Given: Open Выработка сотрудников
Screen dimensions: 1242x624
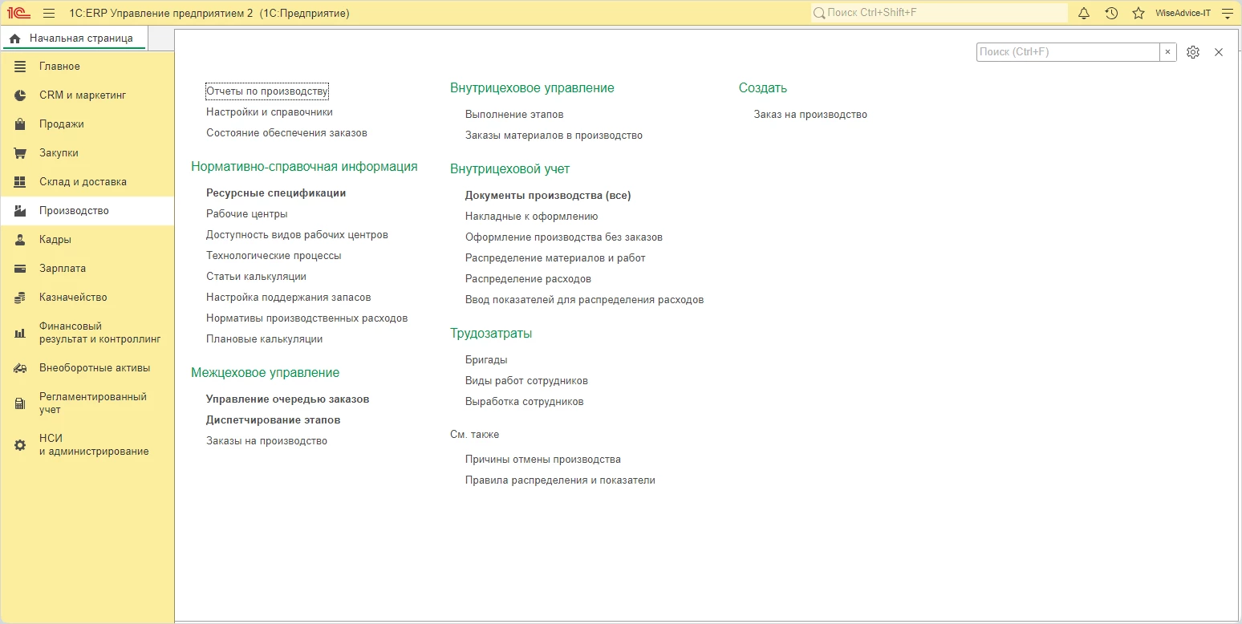Looking at the screenshot, I should click(524, 402).
